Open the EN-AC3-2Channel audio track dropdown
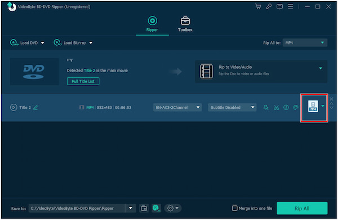The width and height of the screenshot is (338, 220). [177, 107]
